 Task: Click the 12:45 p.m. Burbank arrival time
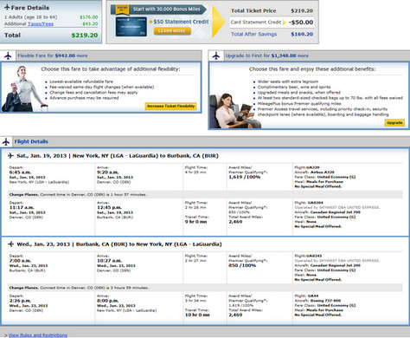pos(109,207)
